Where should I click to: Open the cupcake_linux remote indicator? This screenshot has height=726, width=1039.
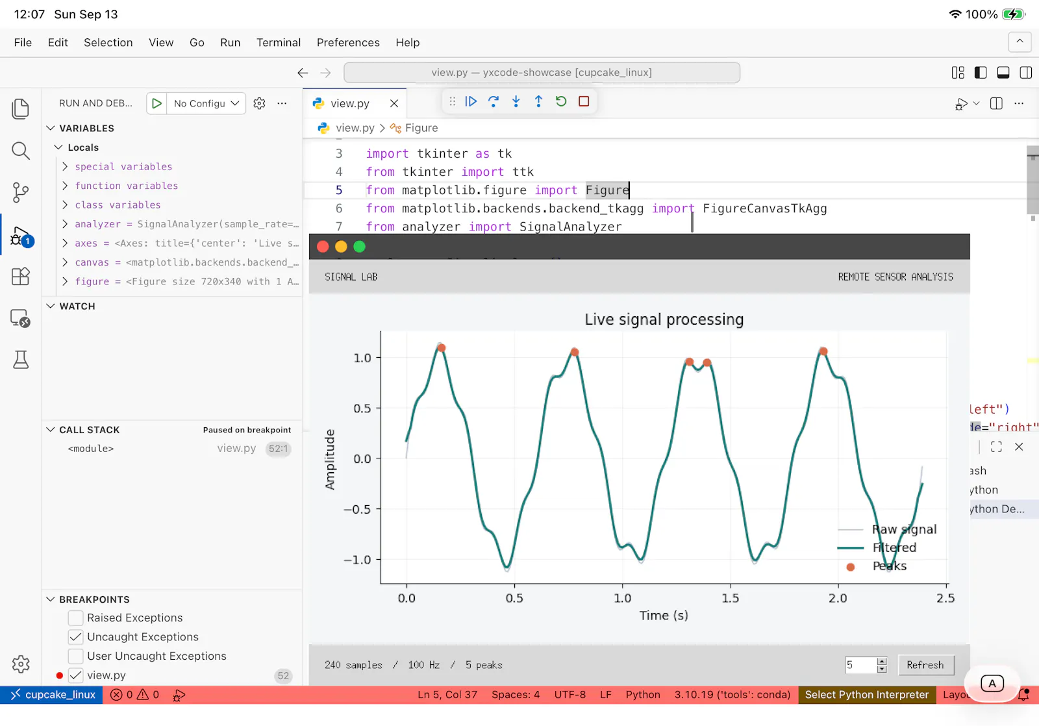pyautogui.click(x=52, y=695)
